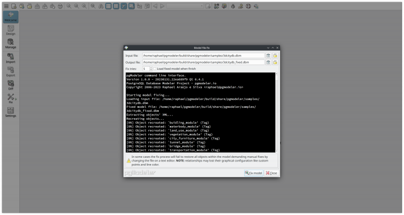Click the 'Starting model fixing...' console line

tap(148, 95)
